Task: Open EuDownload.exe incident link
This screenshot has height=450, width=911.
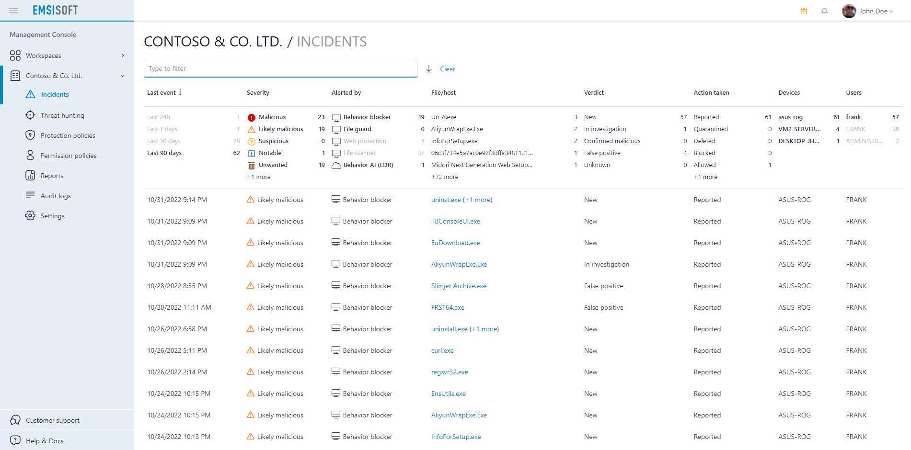Action: tap(456, 243)
